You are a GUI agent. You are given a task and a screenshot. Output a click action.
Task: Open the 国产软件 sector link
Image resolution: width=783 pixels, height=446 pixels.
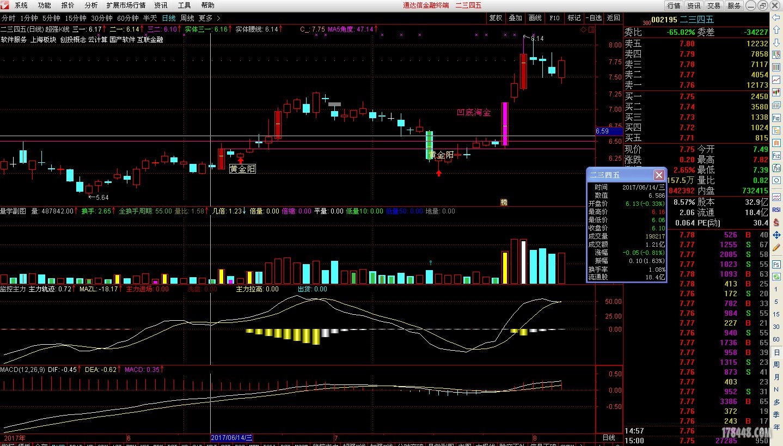point(123,40)
